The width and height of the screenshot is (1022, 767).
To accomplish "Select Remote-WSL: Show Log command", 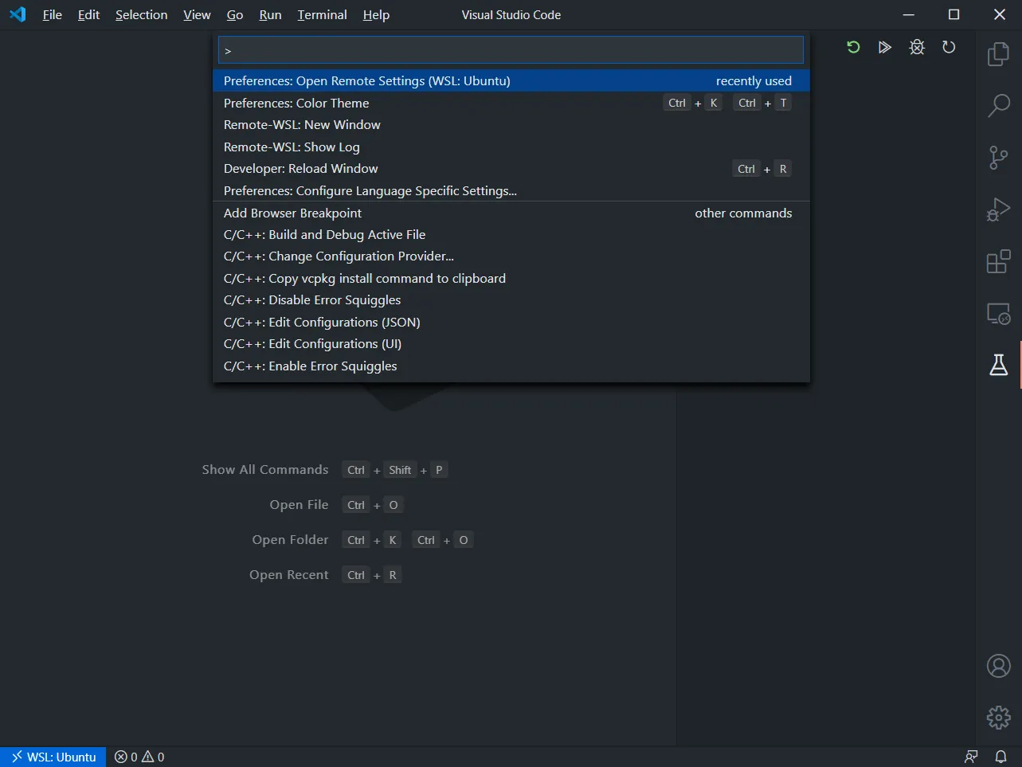I will 511,147.
